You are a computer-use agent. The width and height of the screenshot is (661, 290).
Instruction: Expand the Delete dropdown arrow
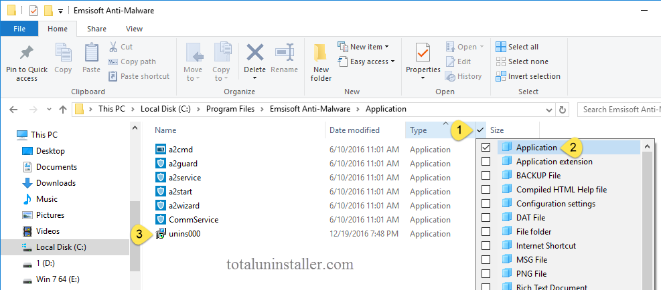pyautogui.click(x=254, y=78)
